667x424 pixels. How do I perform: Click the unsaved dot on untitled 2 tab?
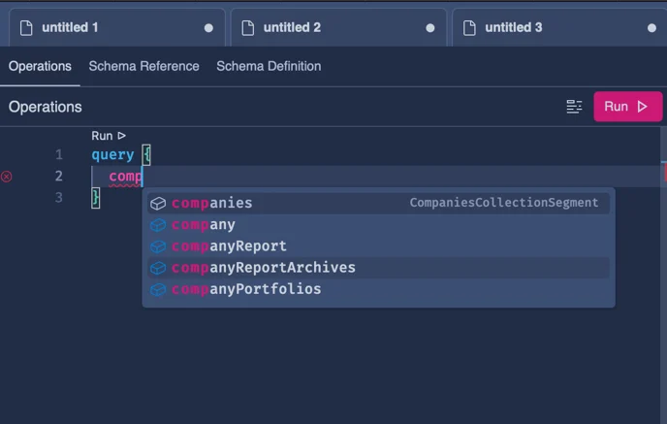tap(430, 28)
